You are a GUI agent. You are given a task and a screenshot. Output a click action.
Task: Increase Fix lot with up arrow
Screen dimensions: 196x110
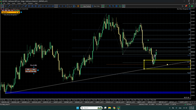(34, 67)
